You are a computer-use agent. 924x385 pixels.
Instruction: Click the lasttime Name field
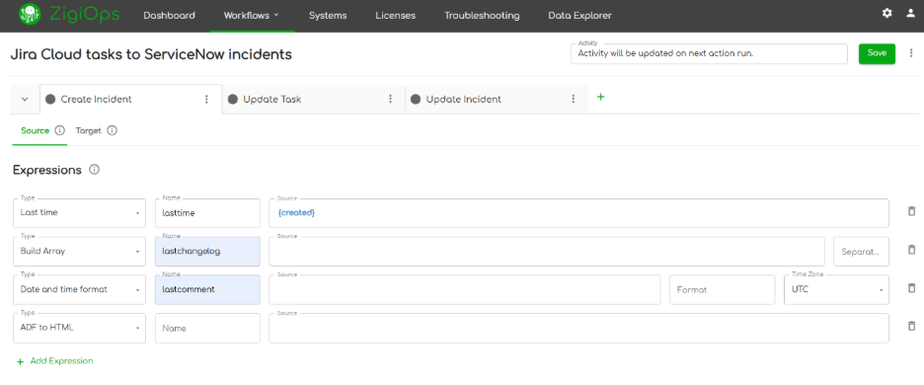[207, 213]
